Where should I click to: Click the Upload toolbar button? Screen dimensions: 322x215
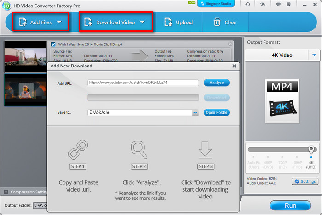click(178, 22)
